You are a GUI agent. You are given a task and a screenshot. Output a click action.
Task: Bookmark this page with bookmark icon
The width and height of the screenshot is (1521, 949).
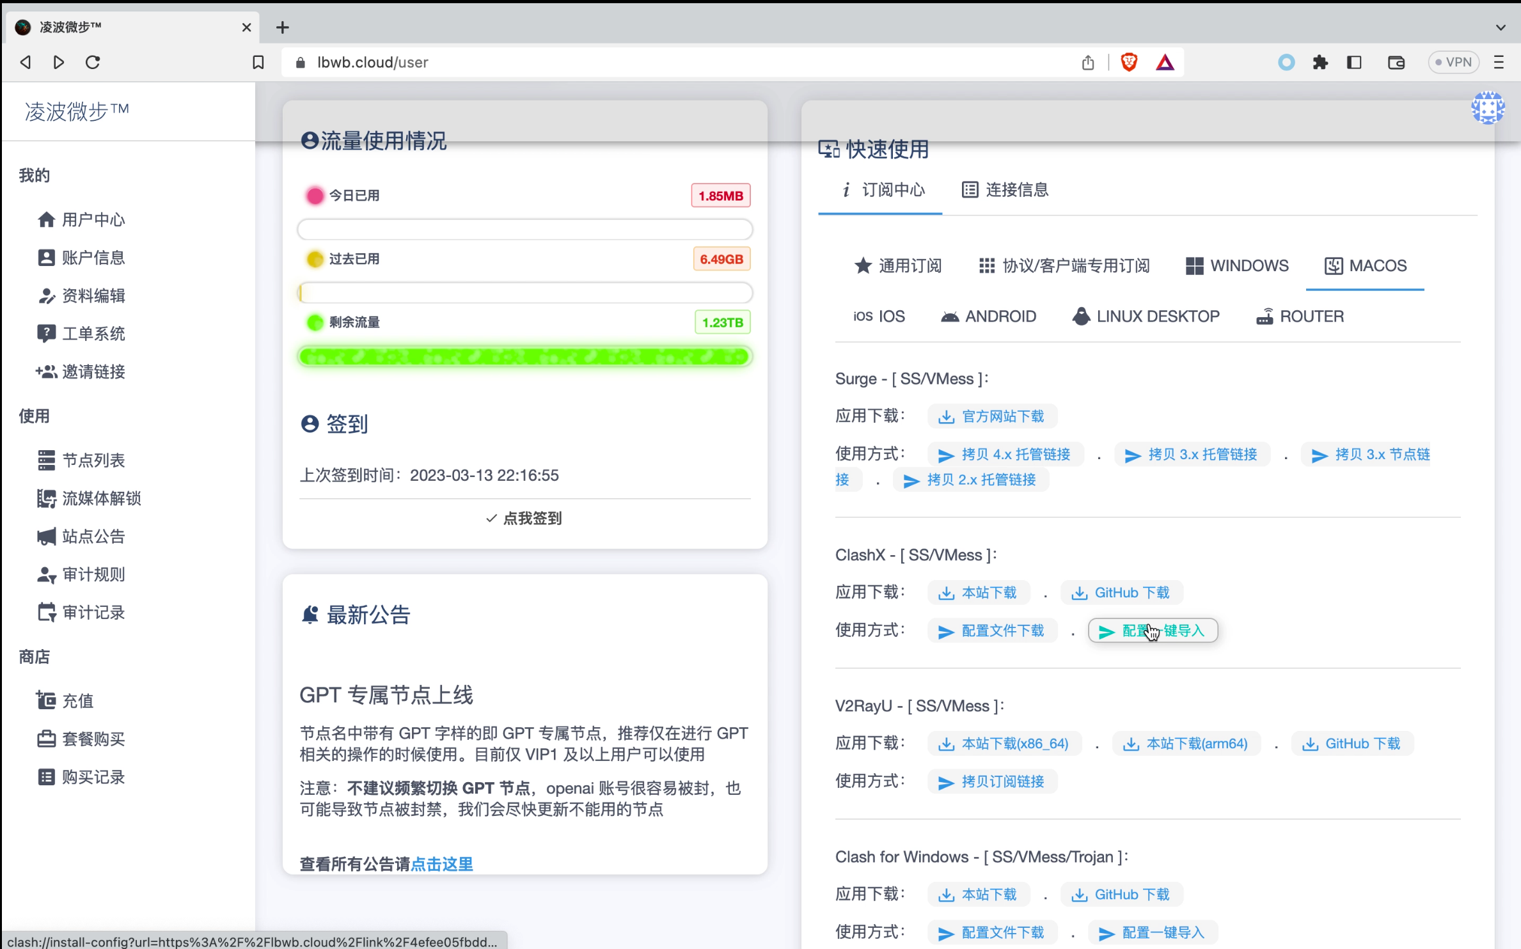pos(258,62)
